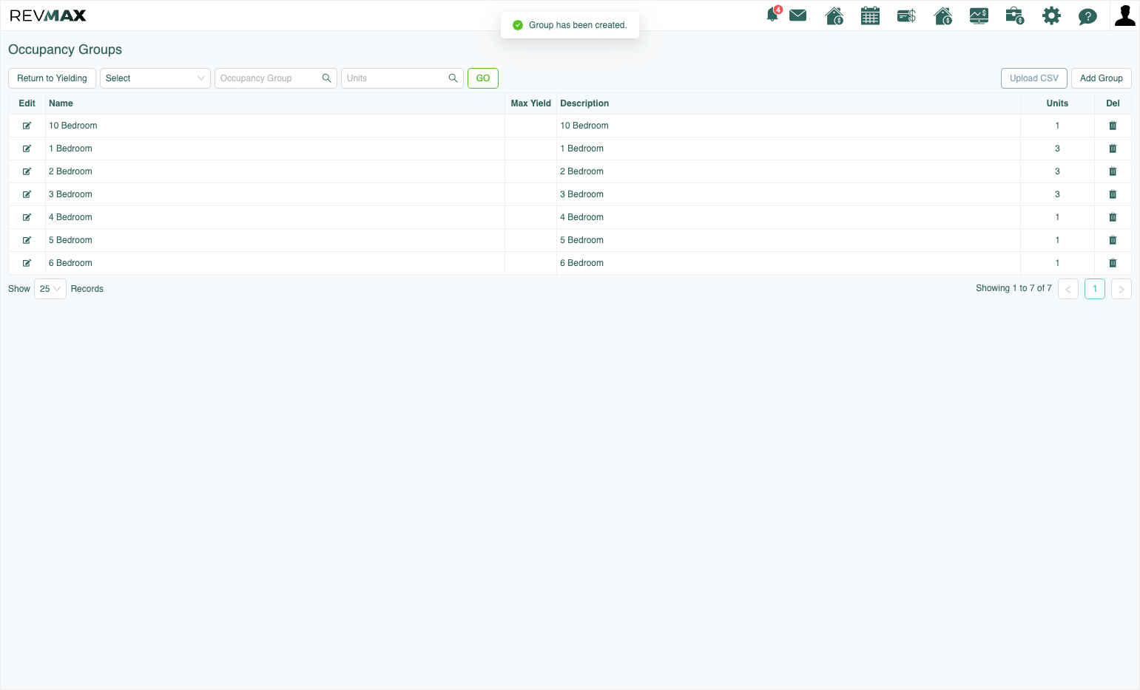Delete the 10 Bedroom group
Image resolution: width=1140 pixels, height=690 pixels.
1113,126
